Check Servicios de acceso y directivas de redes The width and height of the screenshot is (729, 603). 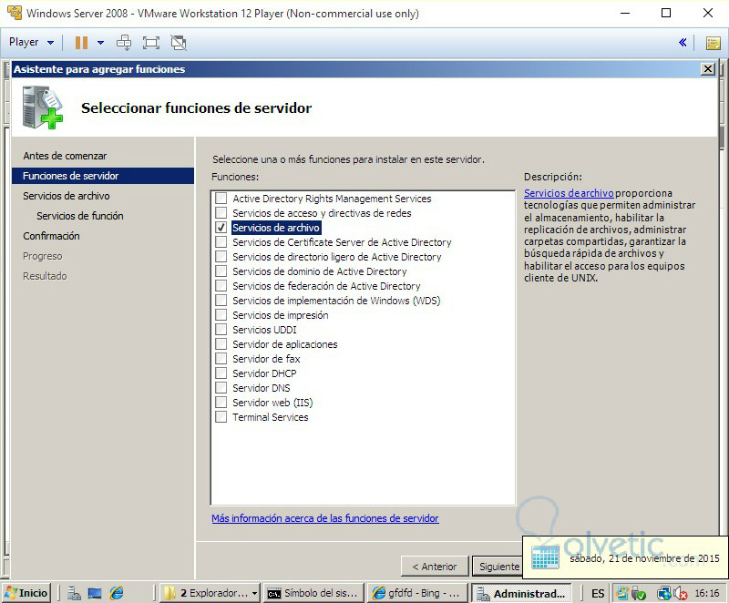(221, 213)
